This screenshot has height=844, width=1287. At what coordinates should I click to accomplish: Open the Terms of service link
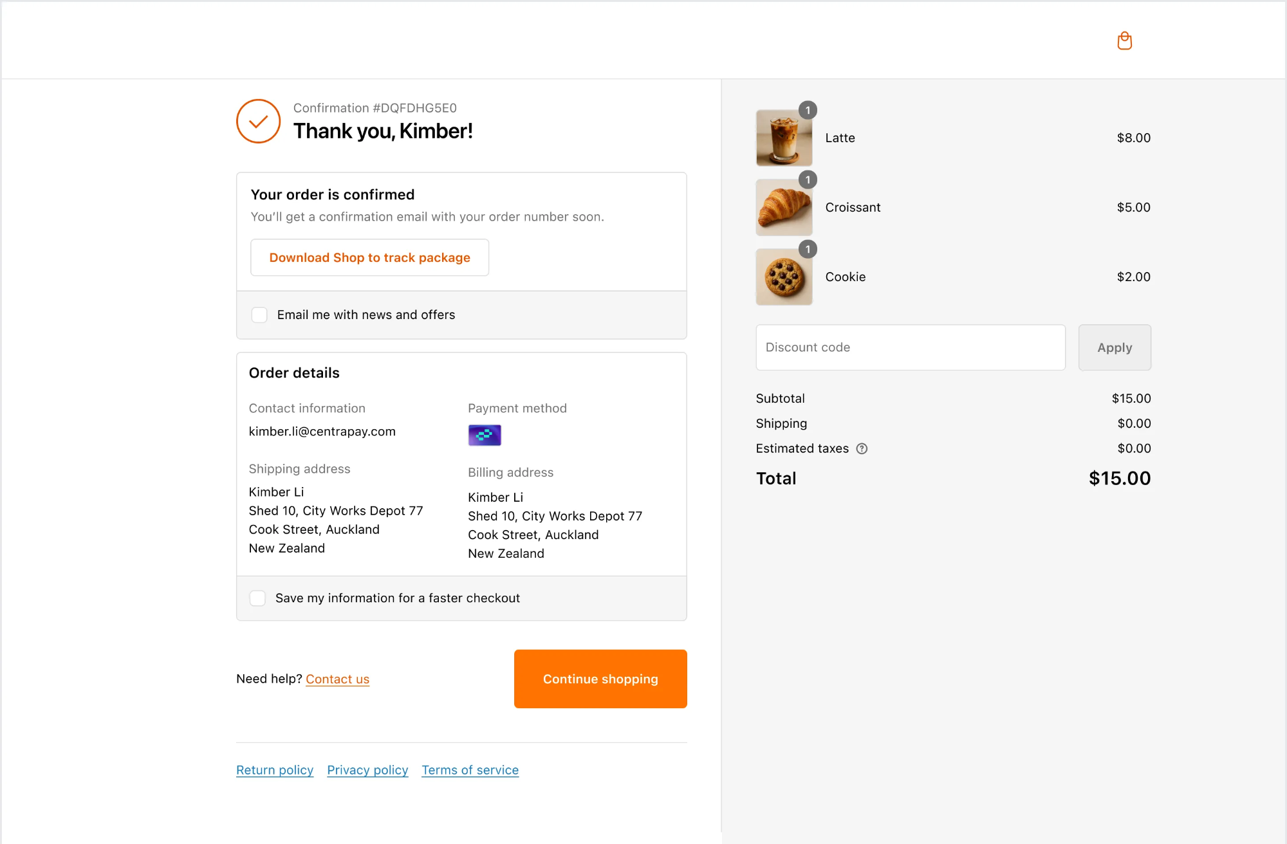[470, 769]
